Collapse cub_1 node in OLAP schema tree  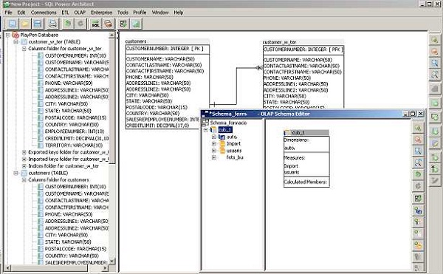click(x=206, y=130)
